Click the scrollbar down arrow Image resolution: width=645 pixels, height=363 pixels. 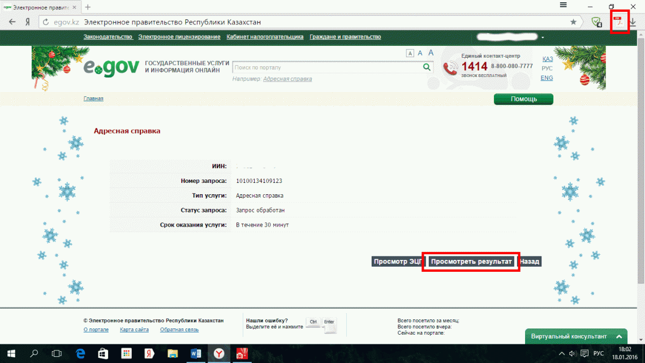(641, 340)
